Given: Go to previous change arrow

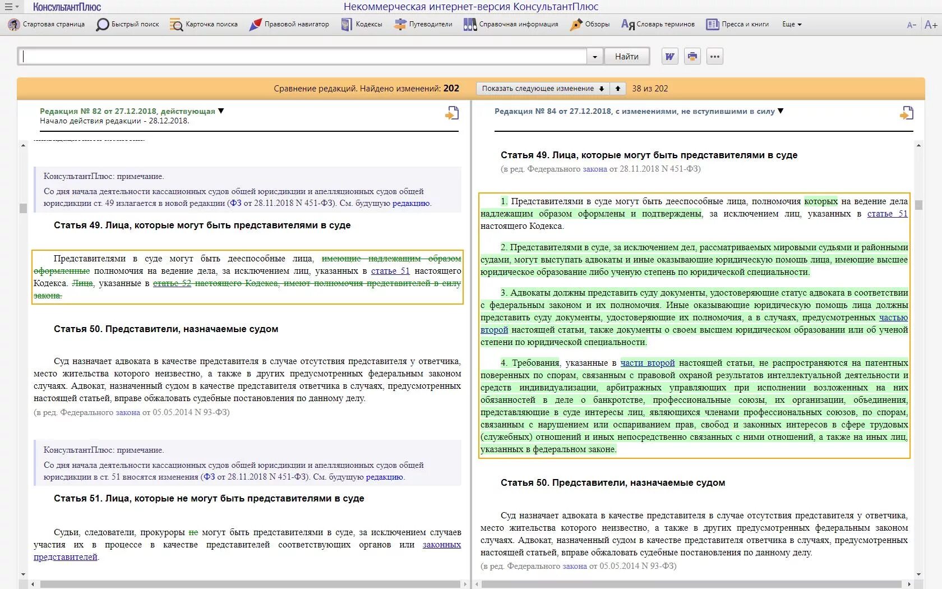Looking at the screenshot, I should [x=617, y=89].
